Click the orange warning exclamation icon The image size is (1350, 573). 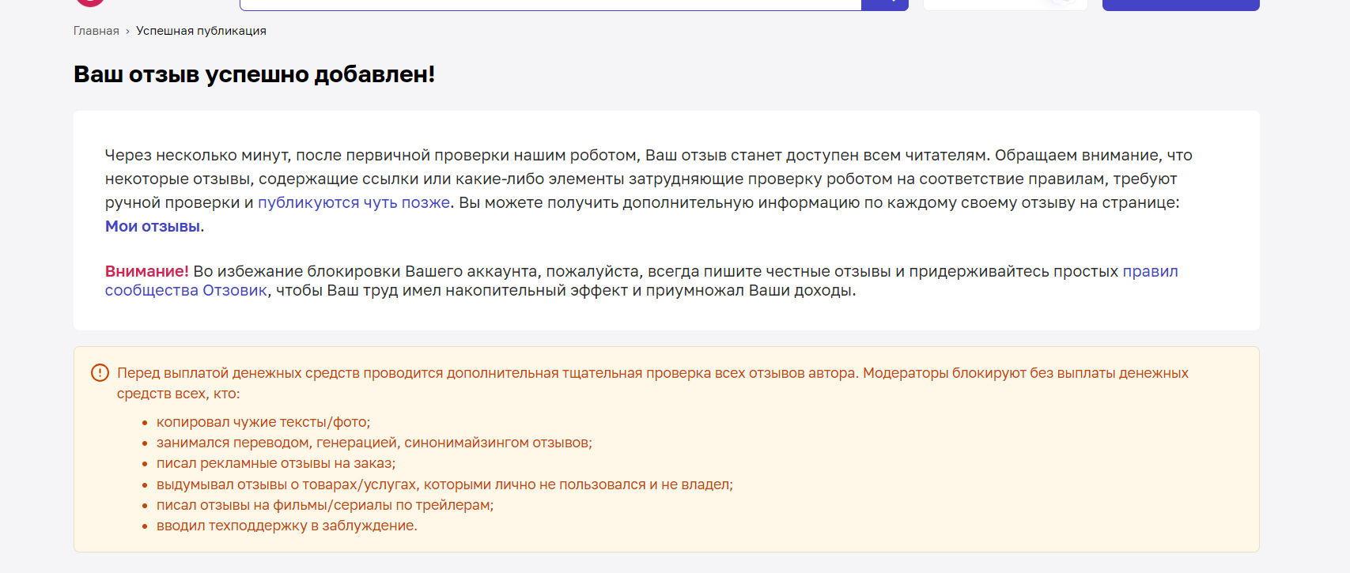pyautogui.click(x=100, y=372)
